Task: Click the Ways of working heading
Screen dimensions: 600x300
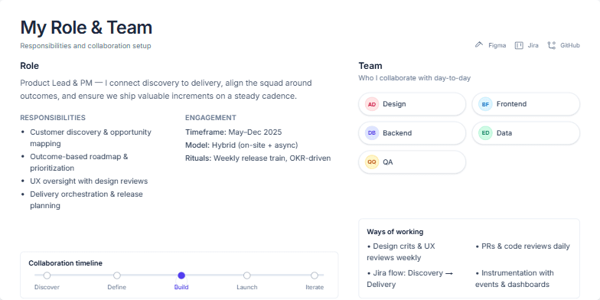Action: click(395, 232)
